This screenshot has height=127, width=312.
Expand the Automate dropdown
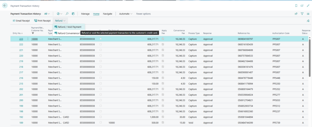(126, 14)
